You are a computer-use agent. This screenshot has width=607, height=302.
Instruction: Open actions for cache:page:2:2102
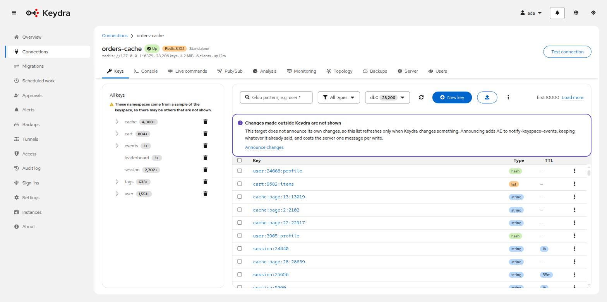pos(574,210)
